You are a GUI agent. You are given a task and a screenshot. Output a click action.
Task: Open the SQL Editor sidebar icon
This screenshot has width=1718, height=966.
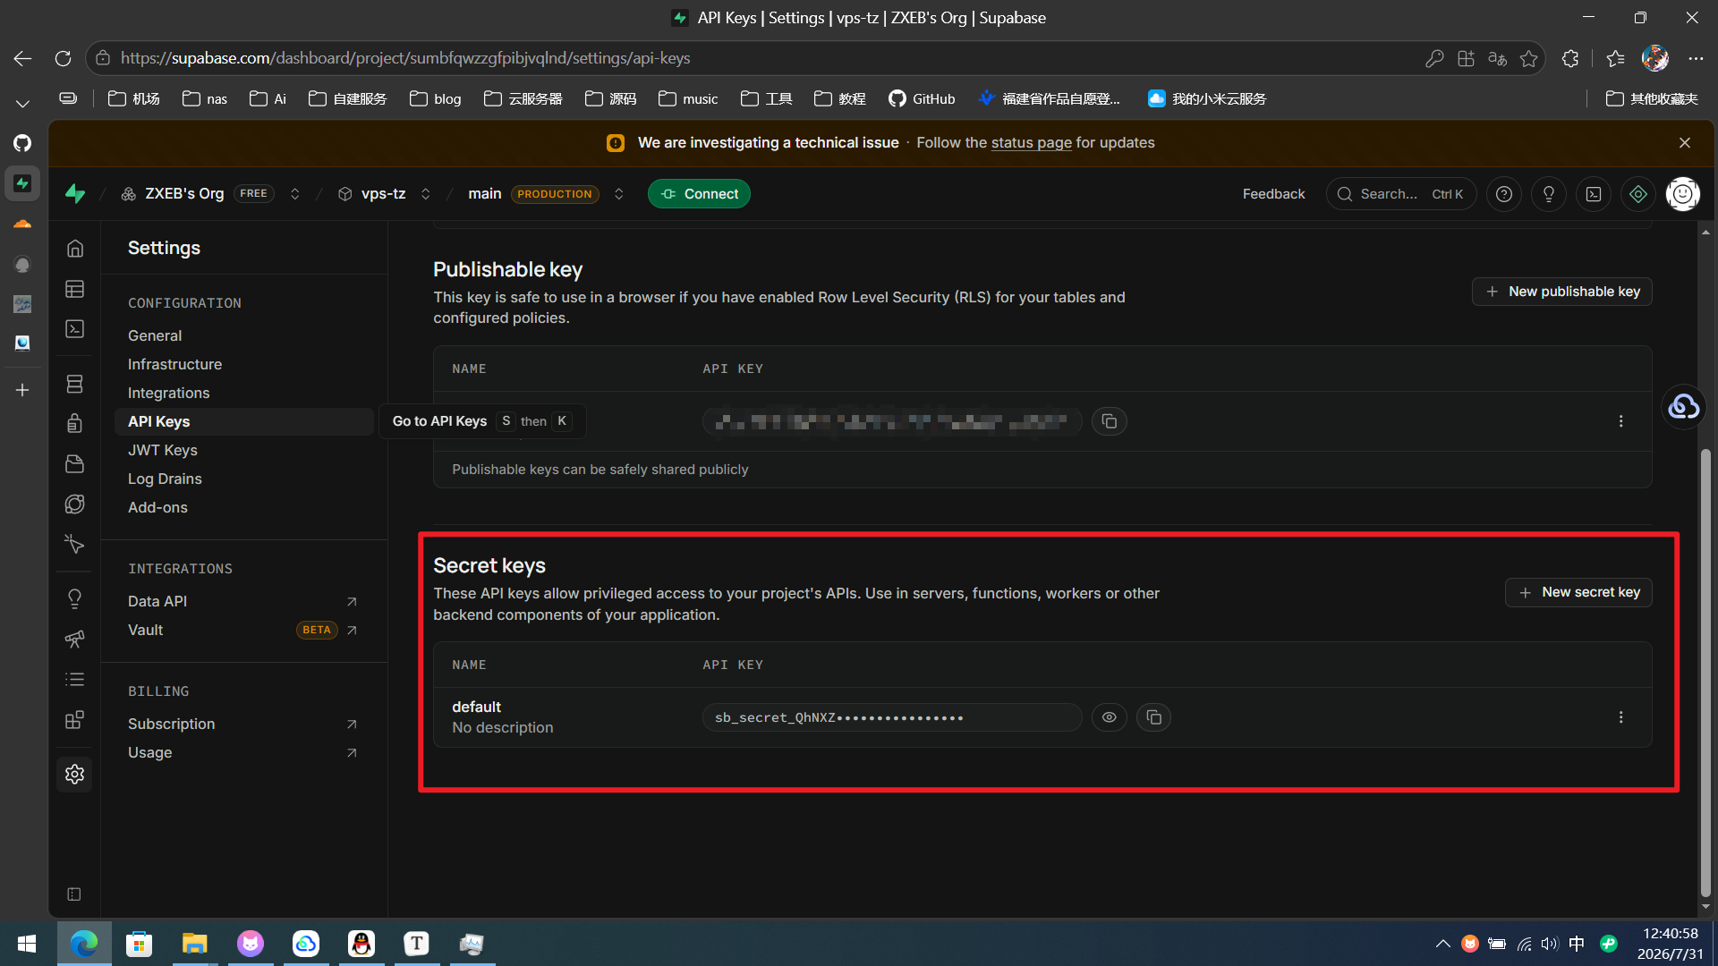click(75, 329)
